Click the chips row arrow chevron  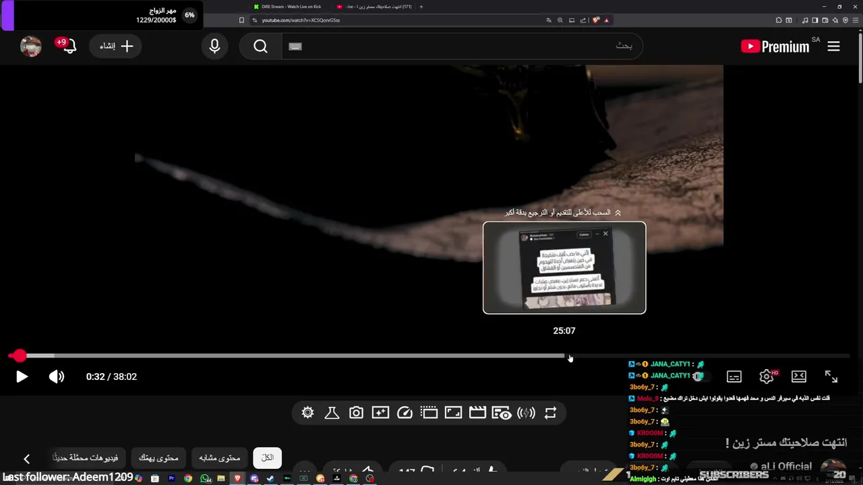pos(26,459)
